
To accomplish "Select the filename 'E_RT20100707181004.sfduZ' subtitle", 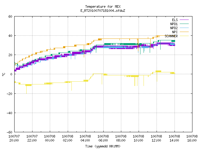I will click(x=103, y=11).
